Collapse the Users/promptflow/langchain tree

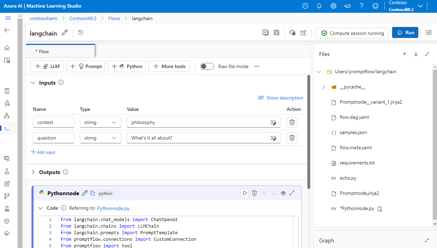(x=318, y=71)
